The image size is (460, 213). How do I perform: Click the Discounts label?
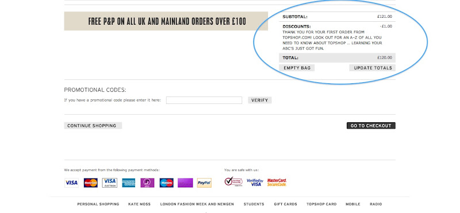pos(297,26)
